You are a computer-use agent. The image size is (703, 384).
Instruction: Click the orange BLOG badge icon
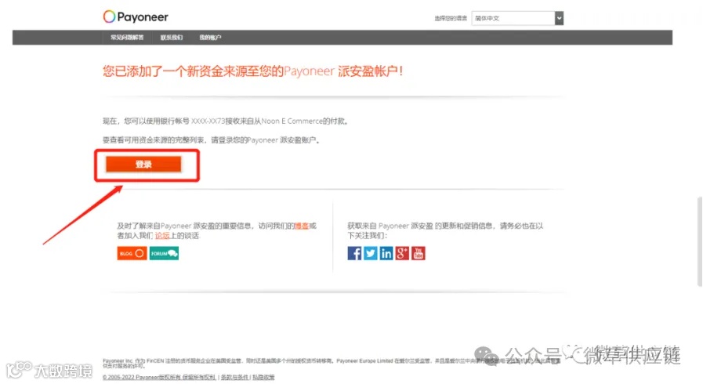[x=132, y=253]
